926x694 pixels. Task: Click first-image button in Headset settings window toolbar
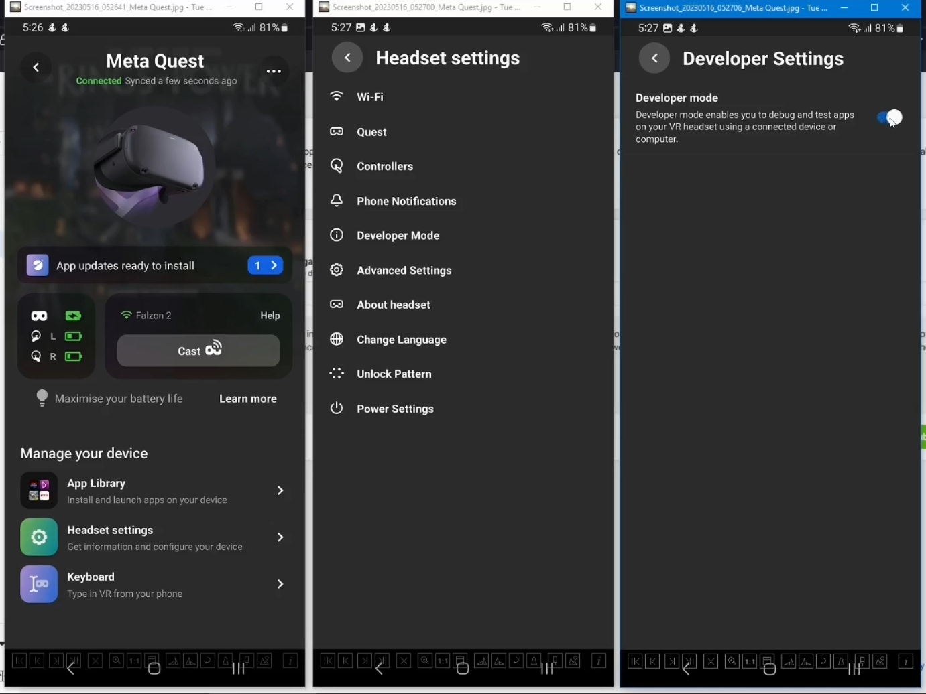pos(328,661)
